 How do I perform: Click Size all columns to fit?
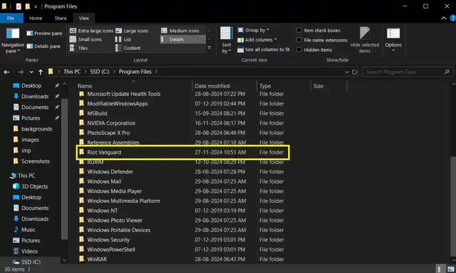(267, 50)
